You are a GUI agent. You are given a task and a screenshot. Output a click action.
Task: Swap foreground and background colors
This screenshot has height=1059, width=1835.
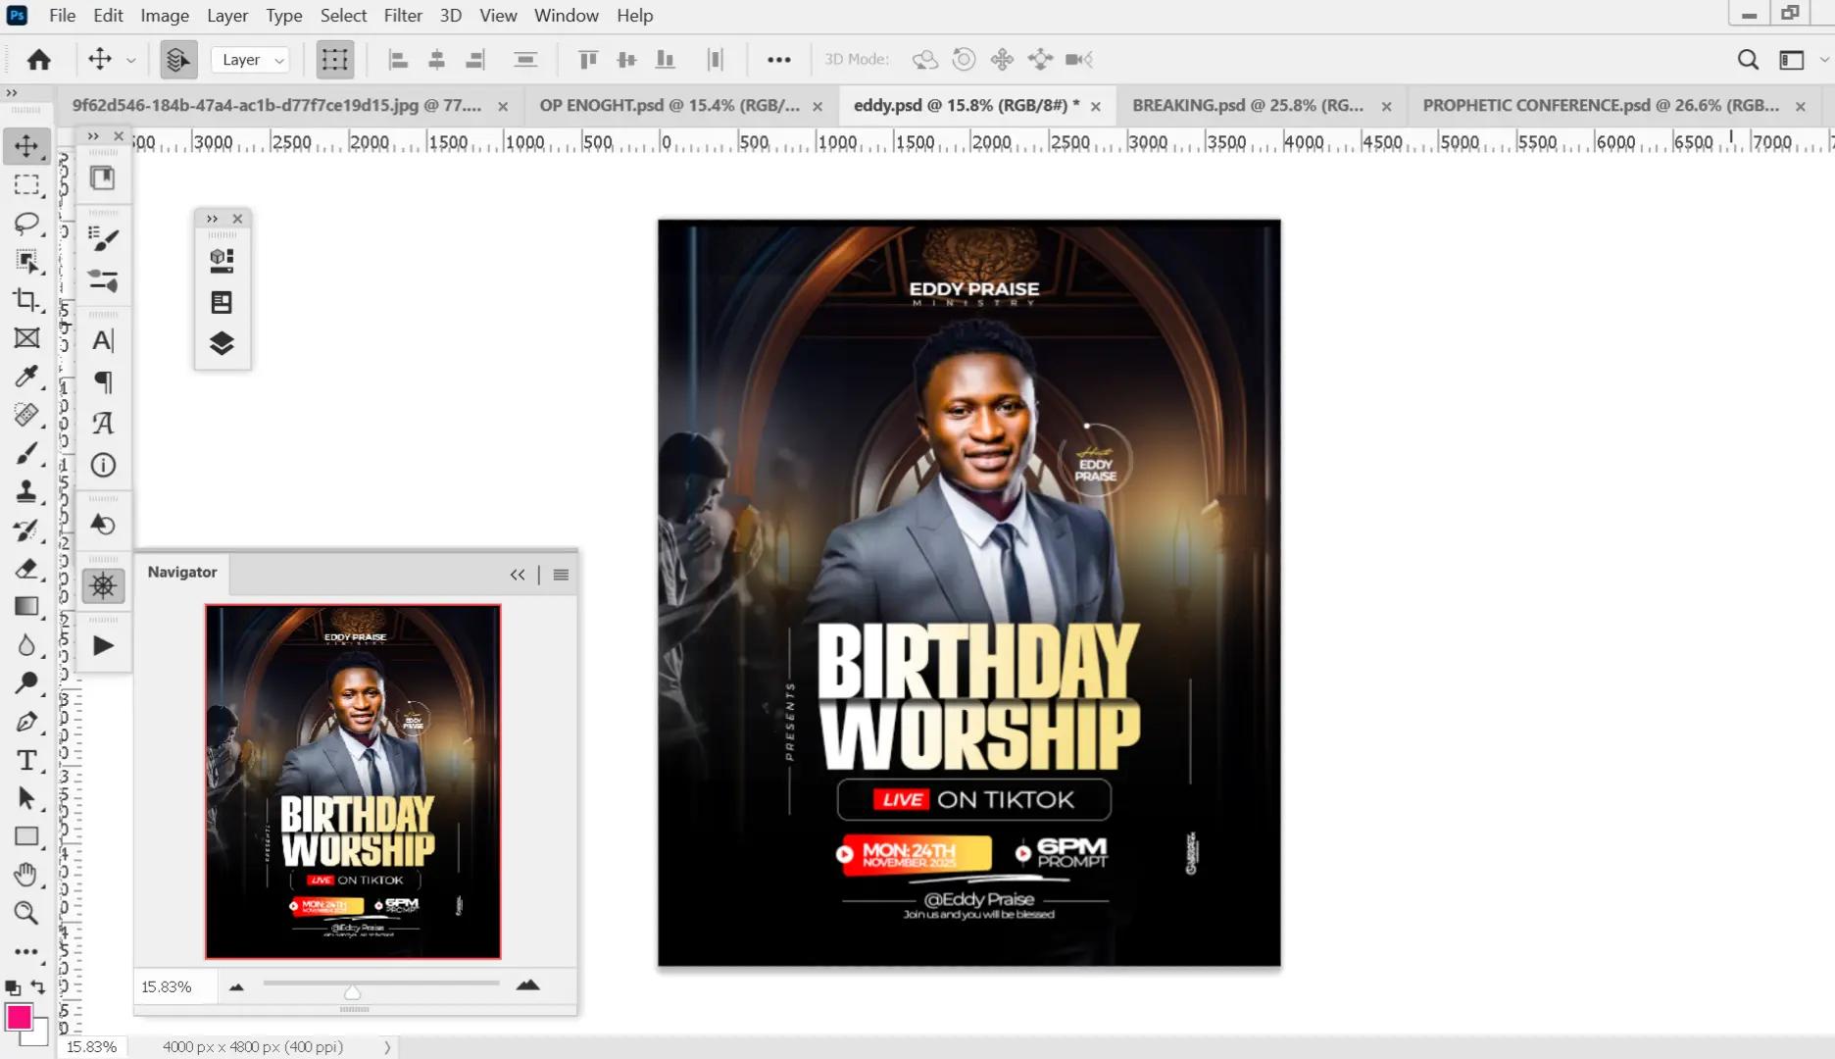point(38,987)
